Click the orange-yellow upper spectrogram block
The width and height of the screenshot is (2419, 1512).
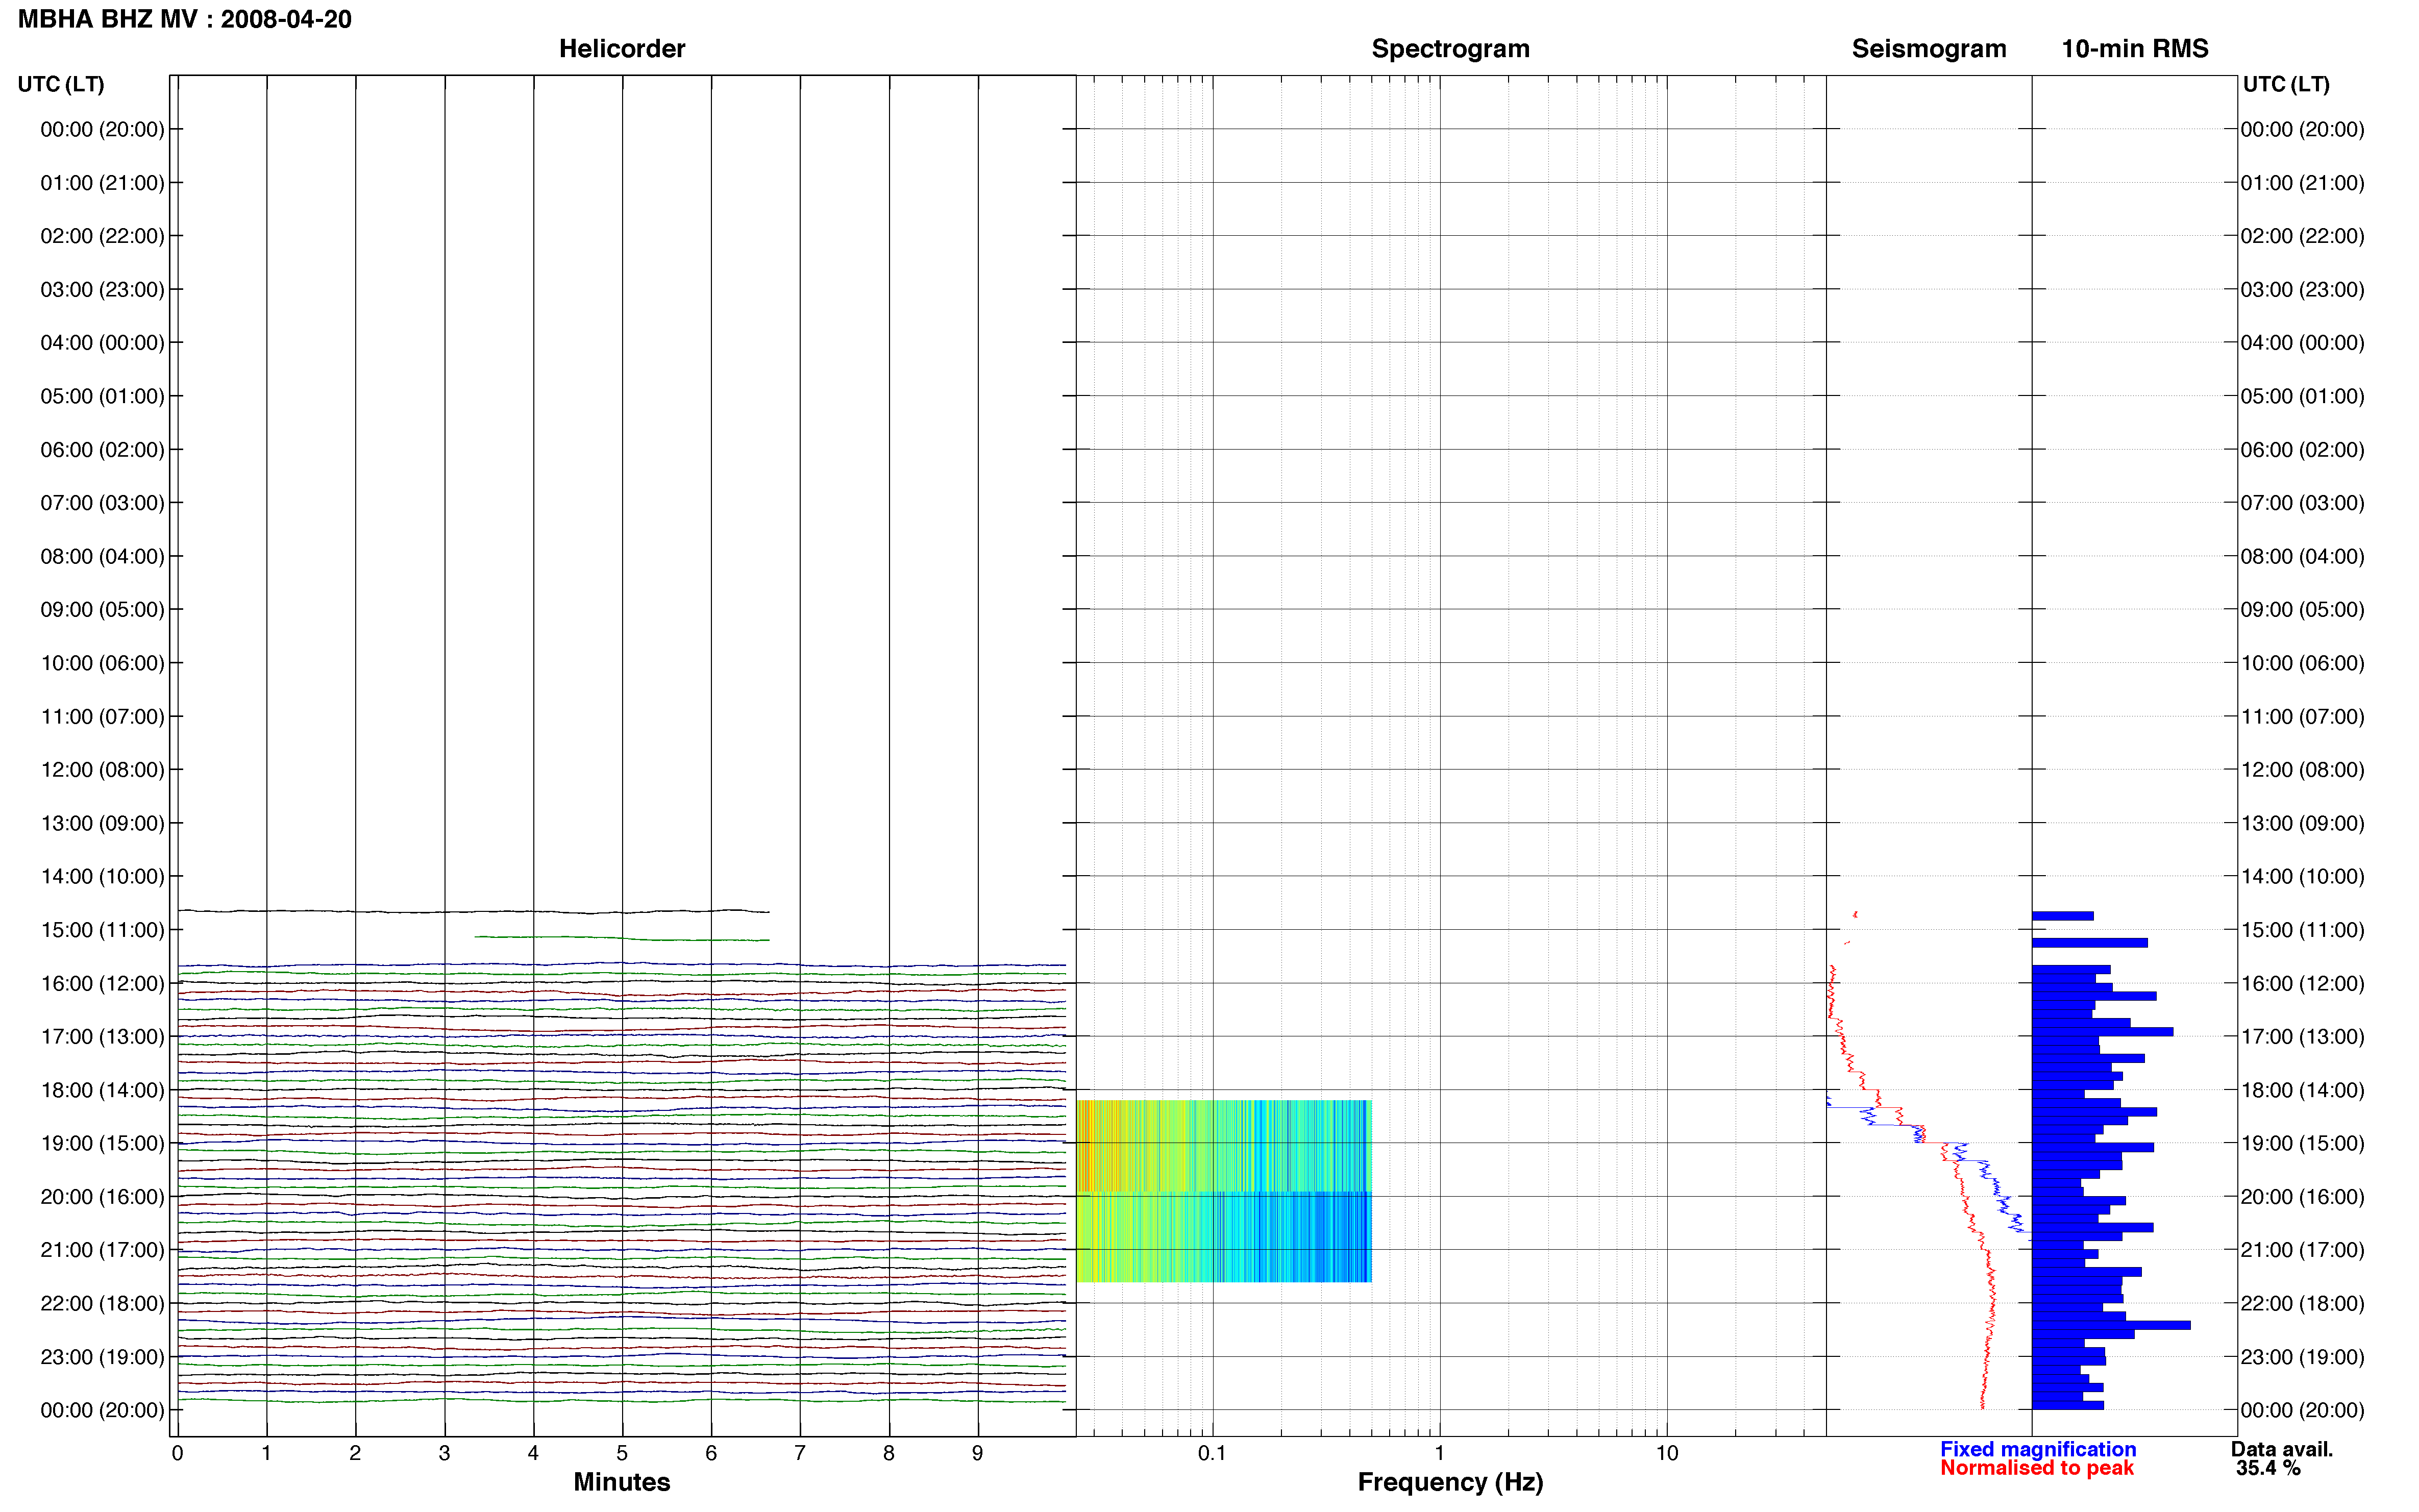(1223, 1145)
